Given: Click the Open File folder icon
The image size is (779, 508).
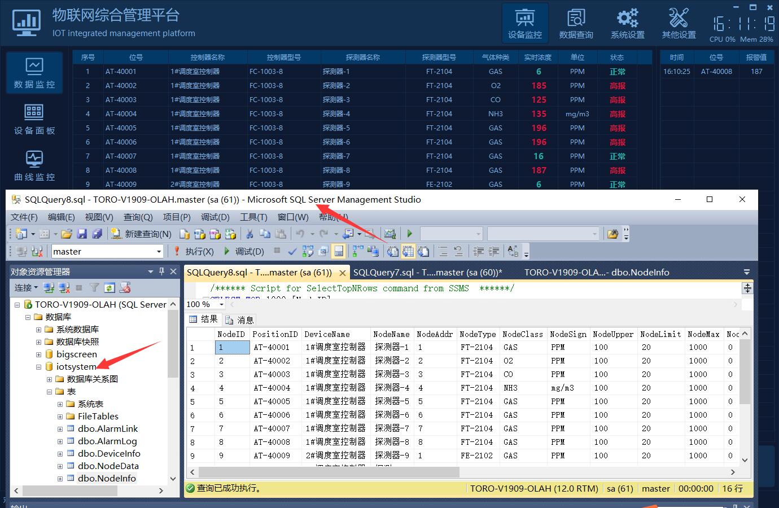Looking at the screenshot, I should tap(67, 234).
